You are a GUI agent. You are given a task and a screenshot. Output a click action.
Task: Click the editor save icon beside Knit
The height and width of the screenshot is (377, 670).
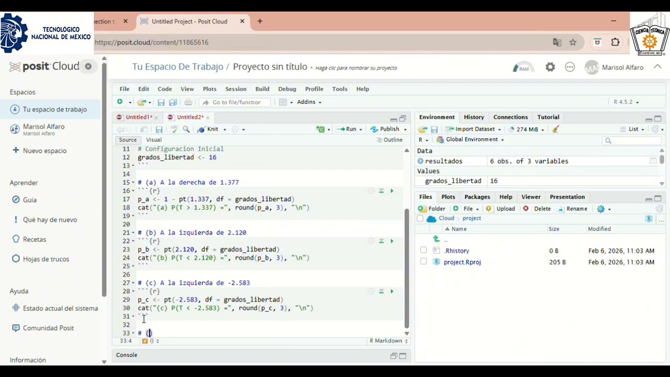click(x=159, y=129)
